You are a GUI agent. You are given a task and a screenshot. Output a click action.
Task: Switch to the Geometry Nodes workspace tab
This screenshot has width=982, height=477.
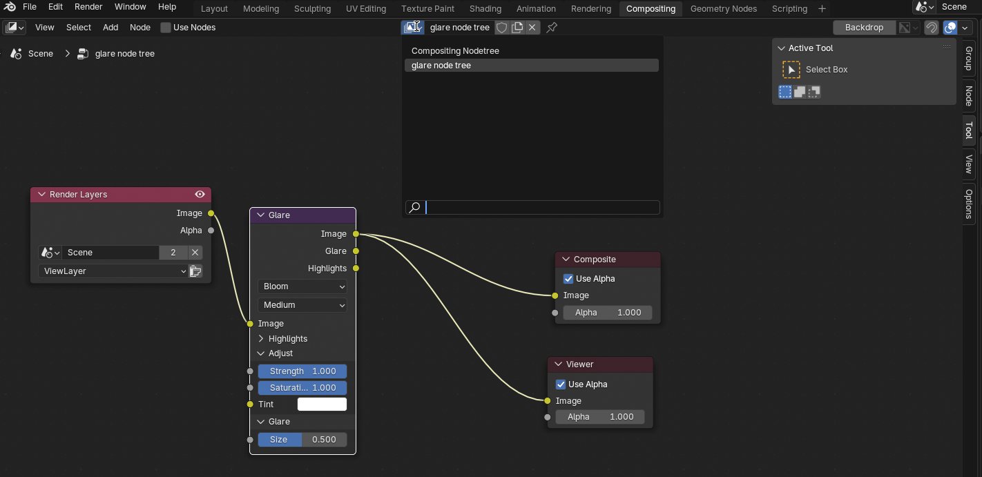point(724,8)
